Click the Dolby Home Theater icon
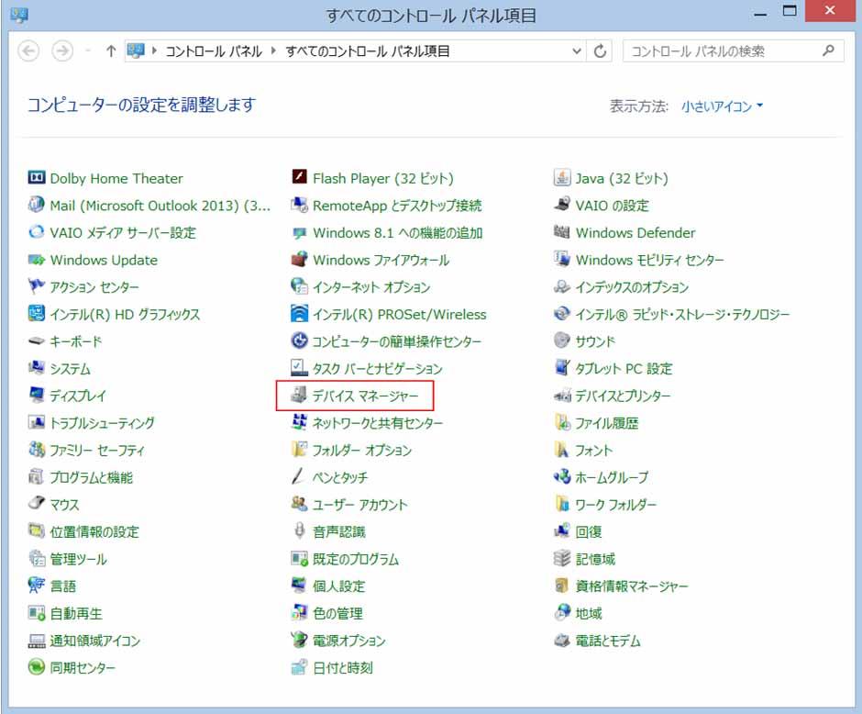This screenshot has height=714, width=862. click(x=37, y=178)
